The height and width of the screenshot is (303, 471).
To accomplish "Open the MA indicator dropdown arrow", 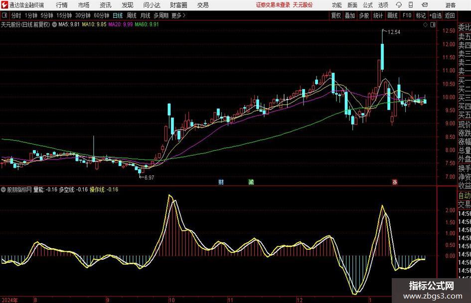I will tap(54, 24).
